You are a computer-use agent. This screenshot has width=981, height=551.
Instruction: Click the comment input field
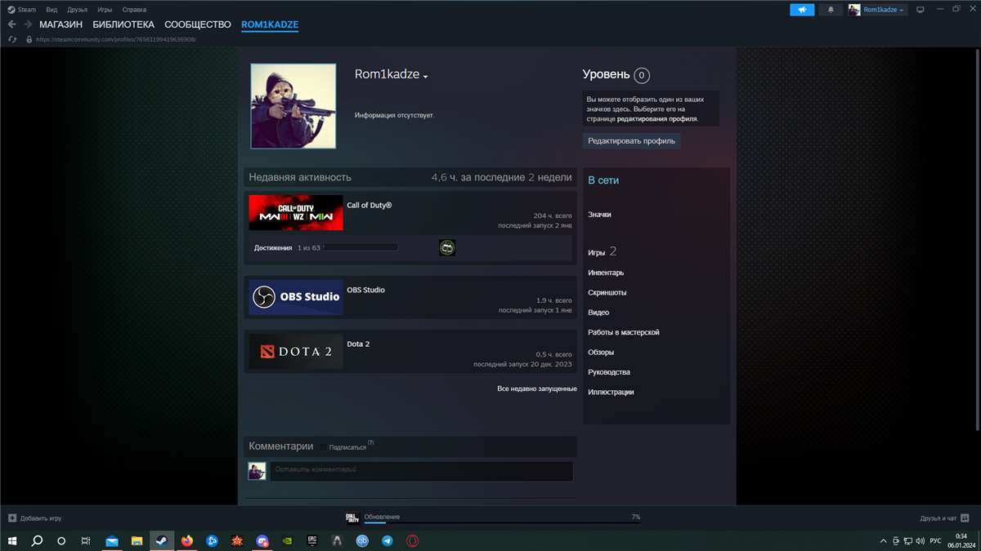421,471
